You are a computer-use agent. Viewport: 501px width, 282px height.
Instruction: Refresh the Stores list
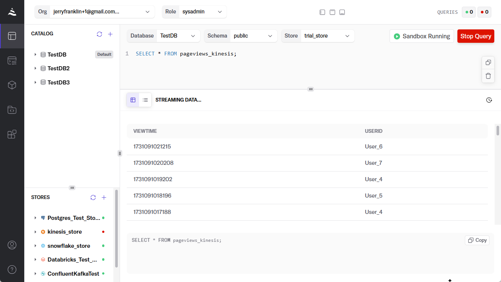93,198
